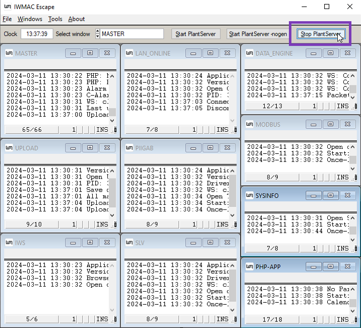Click the Start PlantServer button
The image size is (361, 328).
(x=195, y=34)
